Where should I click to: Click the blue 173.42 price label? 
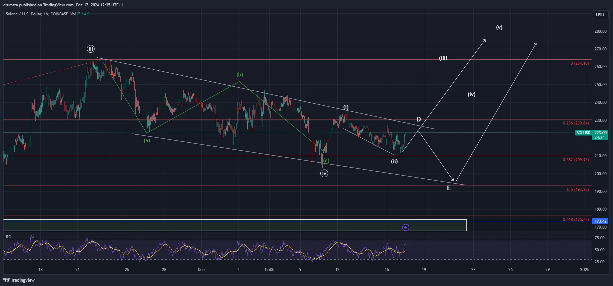click(600, 221)
